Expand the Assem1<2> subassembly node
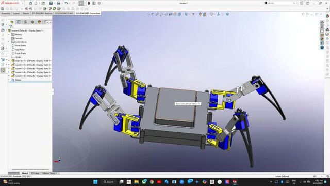The width and height of the screenshot is (330, 186). pyautogui.click(x=9, y=69)
